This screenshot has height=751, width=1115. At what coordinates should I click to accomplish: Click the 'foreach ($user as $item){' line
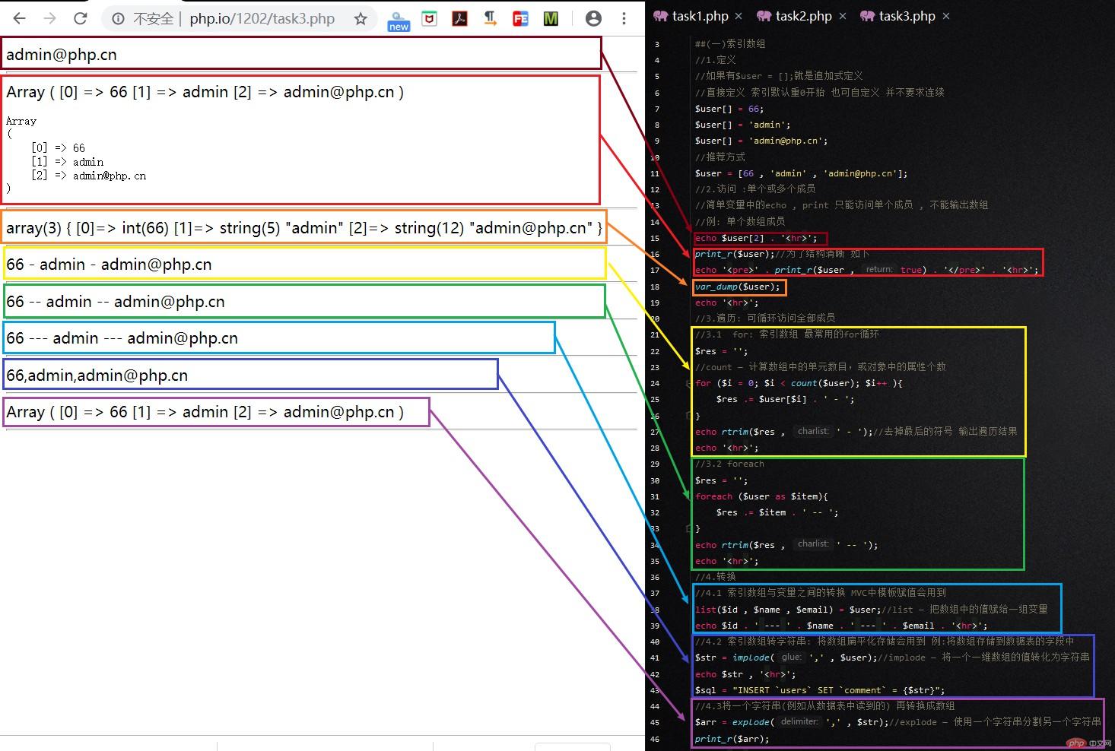pos(761,496)
